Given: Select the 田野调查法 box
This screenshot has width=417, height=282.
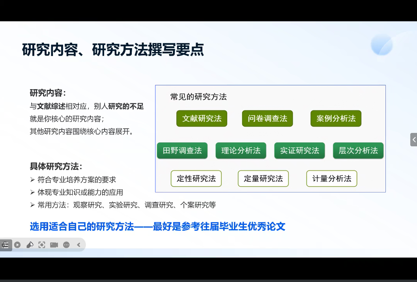Looking at the screenshot, I should [x=182, y=151].
